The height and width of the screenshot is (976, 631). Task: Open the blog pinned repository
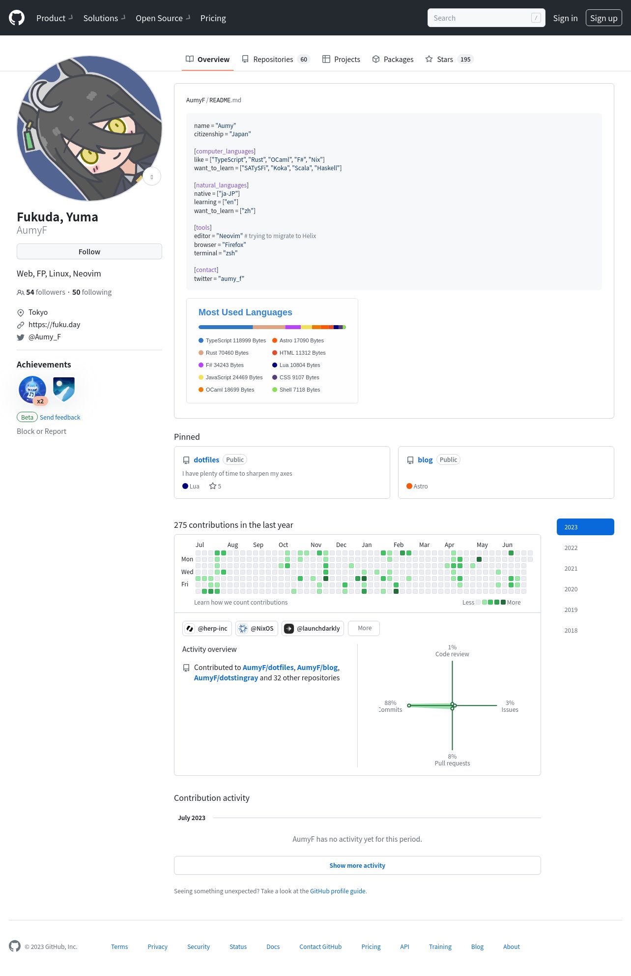tap(425, 459)
